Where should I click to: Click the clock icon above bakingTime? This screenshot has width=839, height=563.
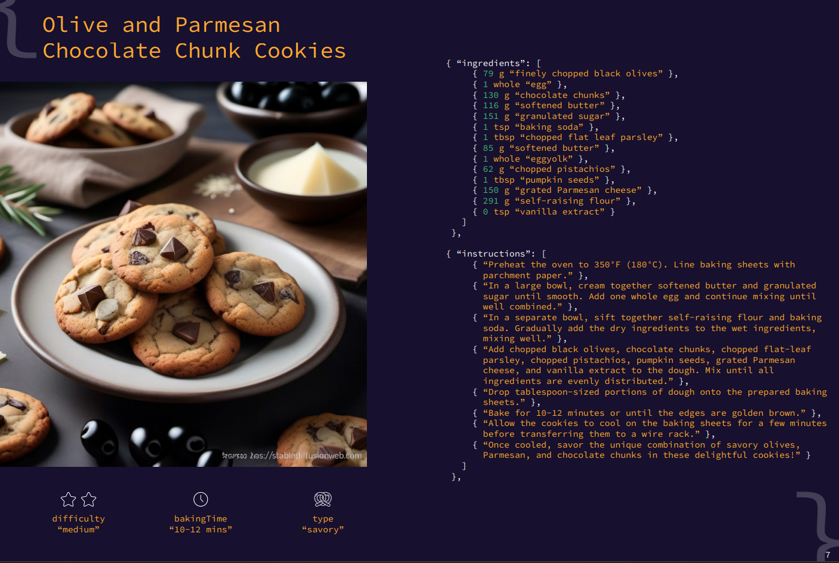[x=201, y=499]
